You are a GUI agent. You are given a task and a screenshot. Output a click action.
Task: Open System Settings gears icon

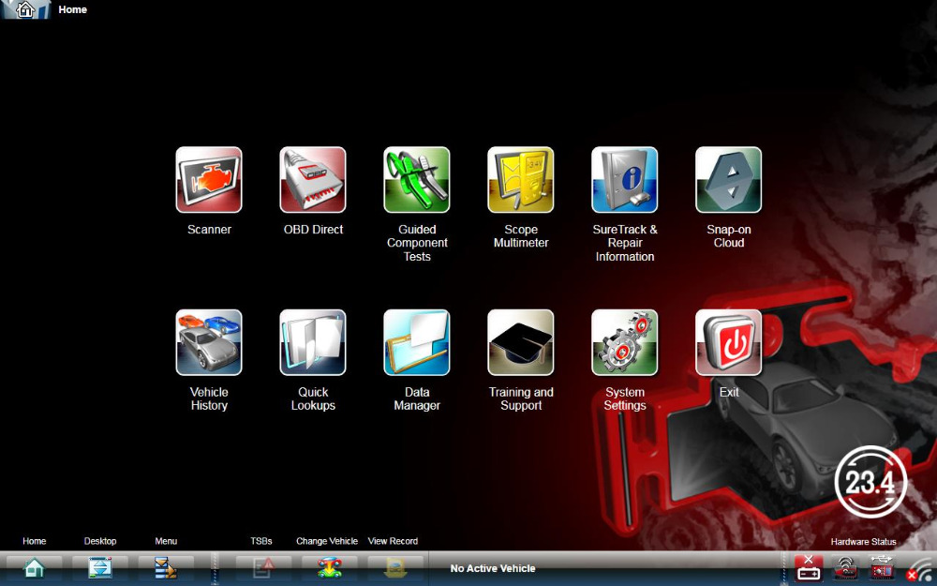click(624, 342)
